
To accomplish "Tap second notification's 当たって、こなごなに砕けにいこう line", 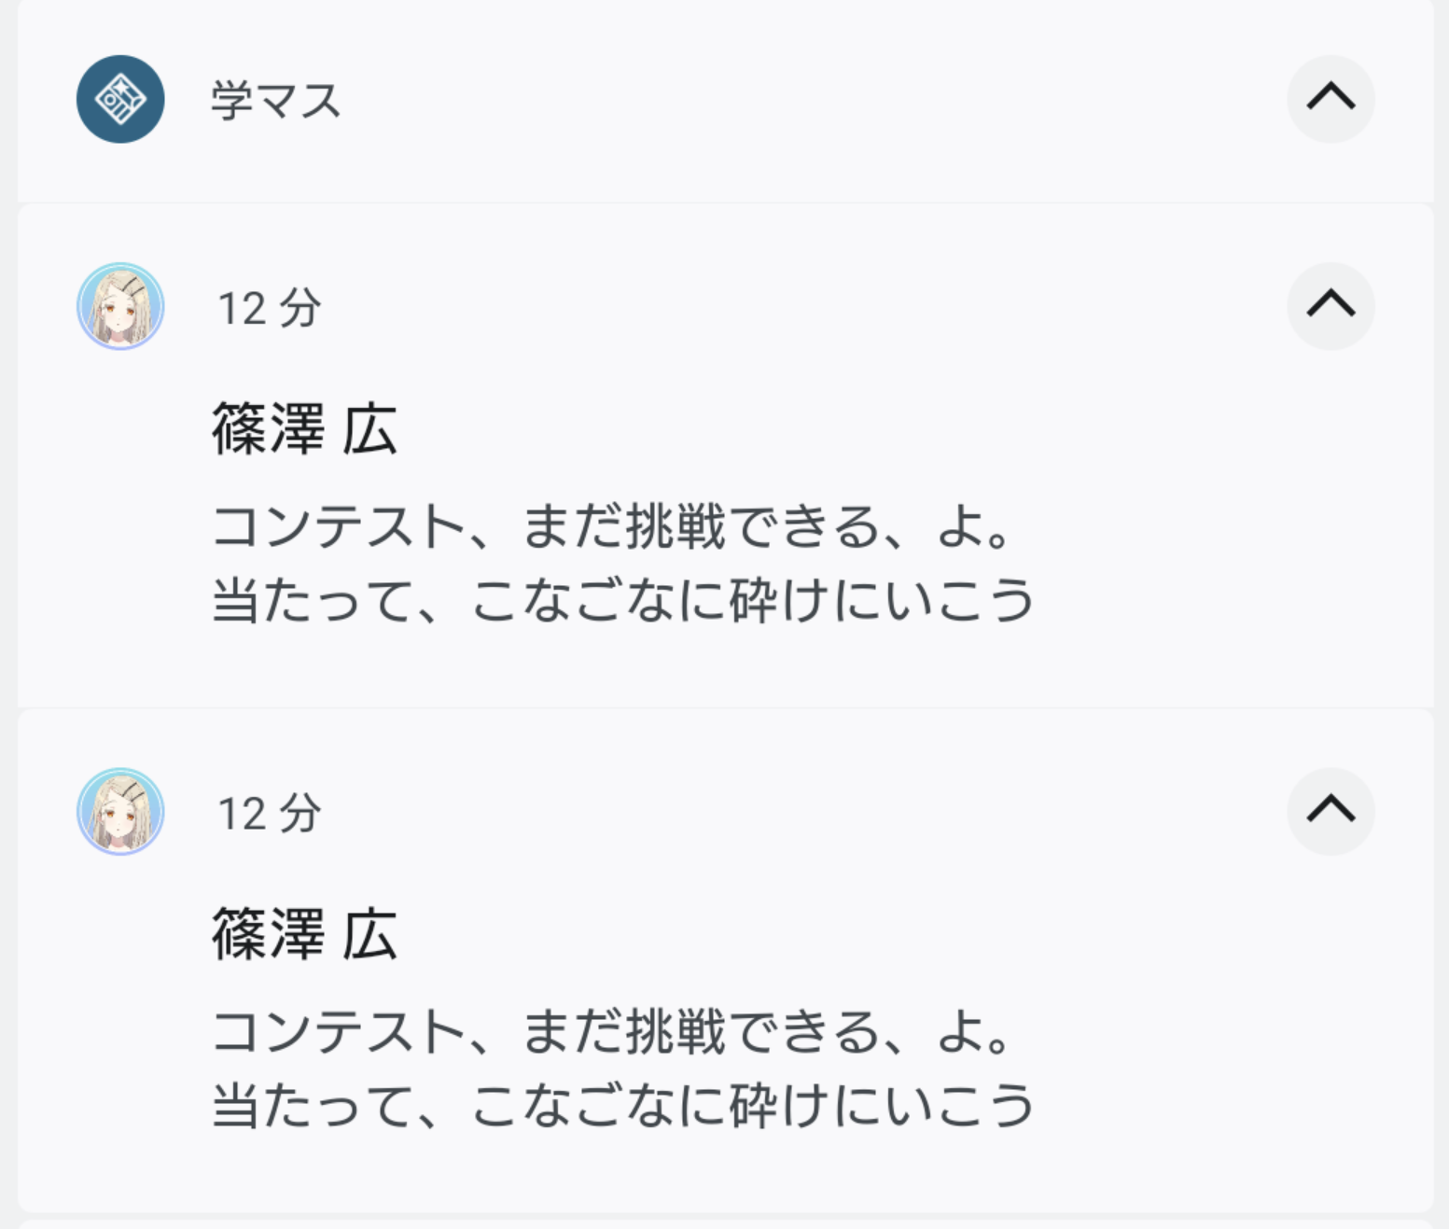I will pyautogui.click(x=623, y=1105).
